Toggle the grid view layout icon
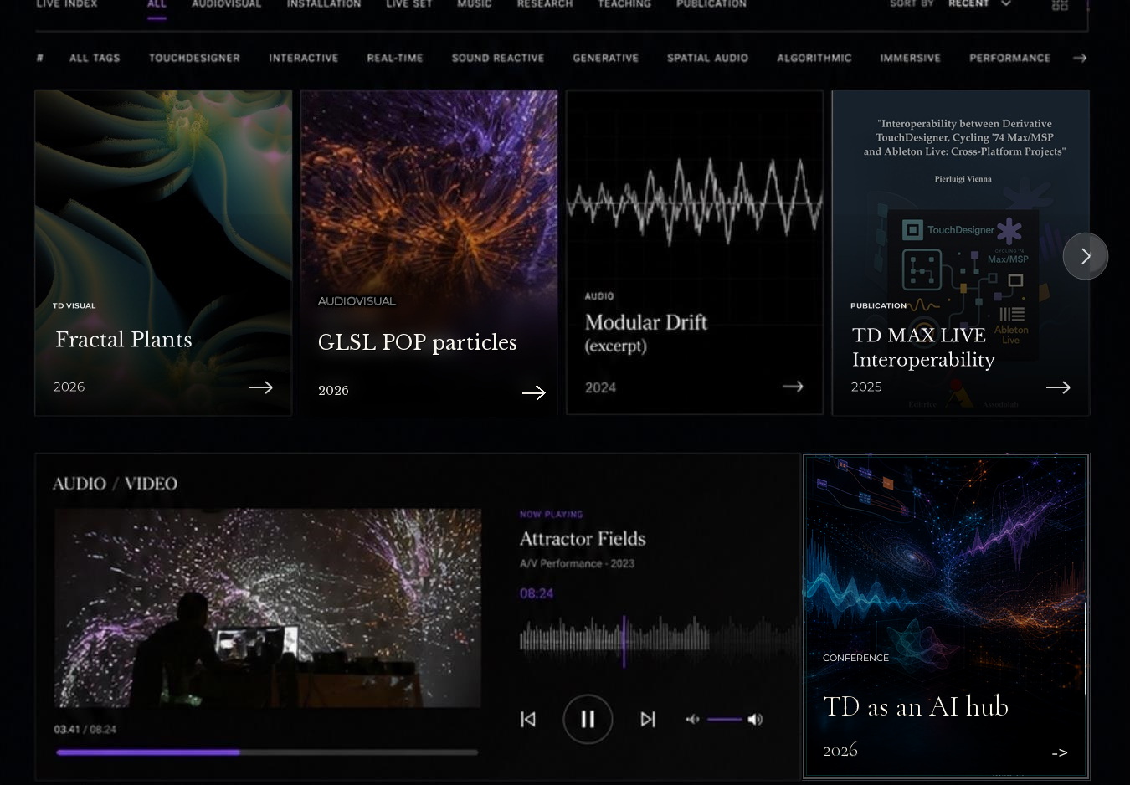Image resolution: width=1130 pixels, height=785 pixels. (1060, 4)
